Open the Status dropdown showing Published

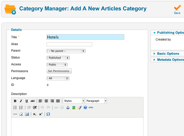point(58,58)
